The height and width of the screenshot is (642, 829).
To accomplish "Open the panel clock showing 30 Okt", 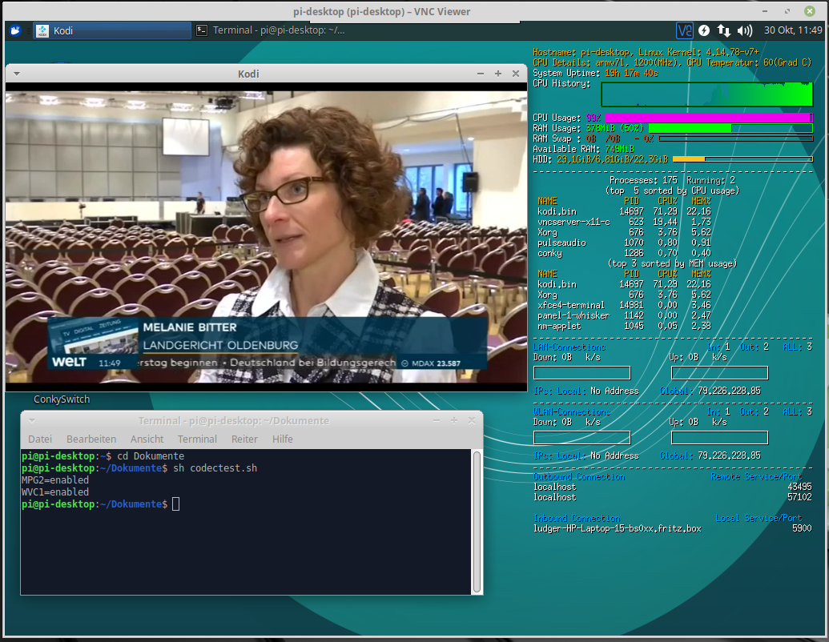I will point(793,30).
